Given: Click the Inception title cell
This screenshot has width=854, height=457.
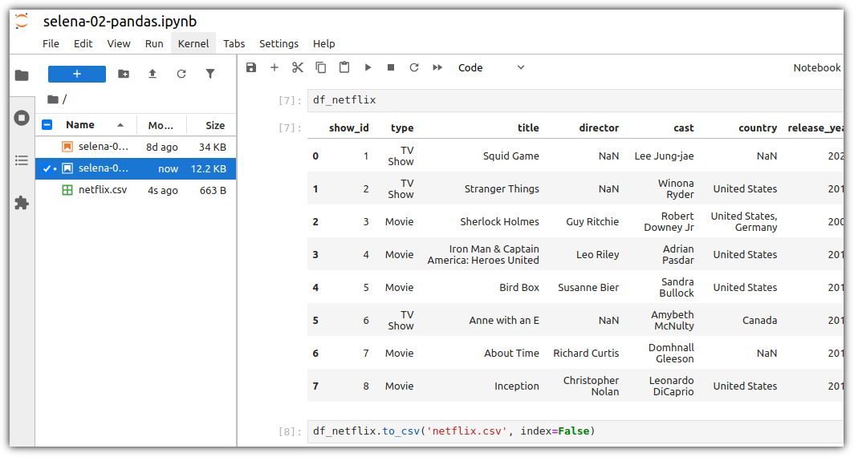Looking at the screenshot, I should point(516,386).
